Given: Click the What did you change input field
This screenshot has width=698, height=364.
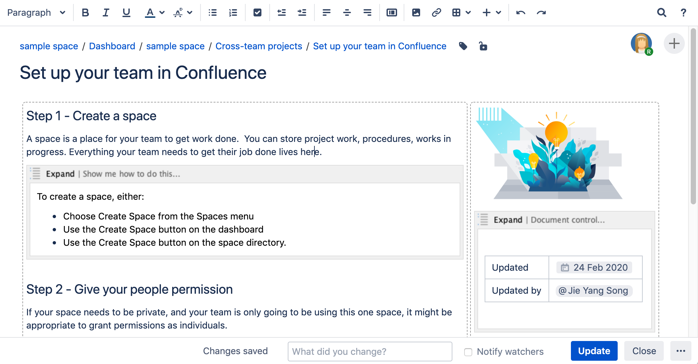Looking at the screenshot, I should tap(369, 351).
